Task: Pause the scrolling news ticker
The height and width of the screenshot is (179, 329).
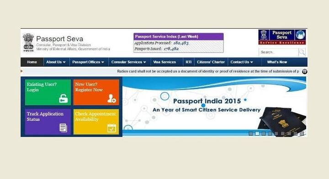Action: coord(305,72)
